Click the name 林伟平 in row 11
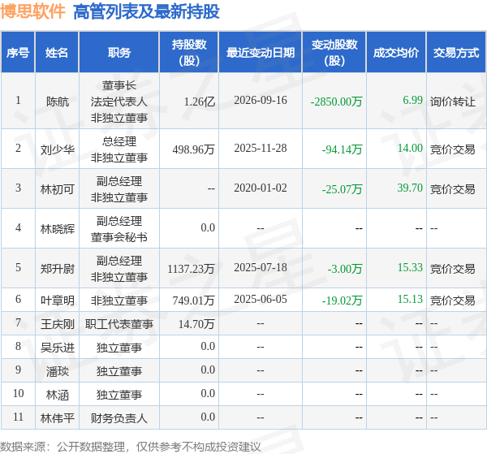 57,418
